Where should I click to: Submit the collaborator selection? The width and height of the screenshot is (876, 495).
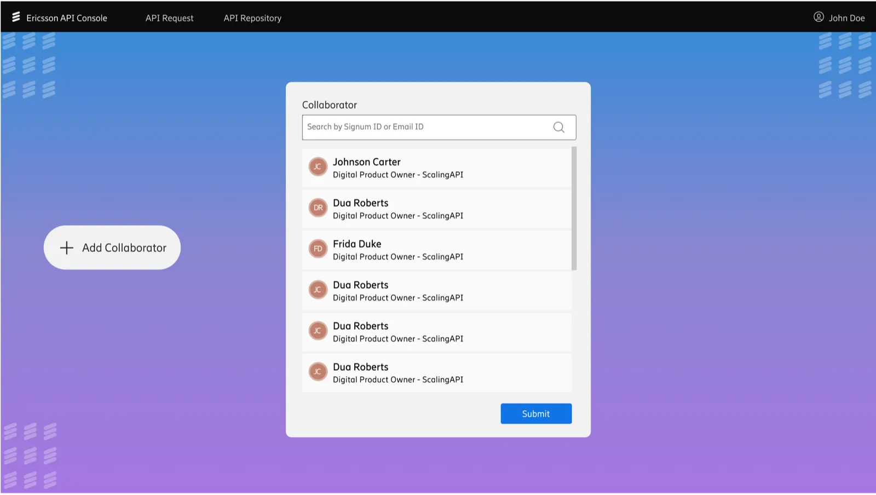536,413
